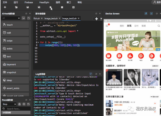Click the Device Screen tools wrench icon

pyautogui.click(x=151, y=14)
